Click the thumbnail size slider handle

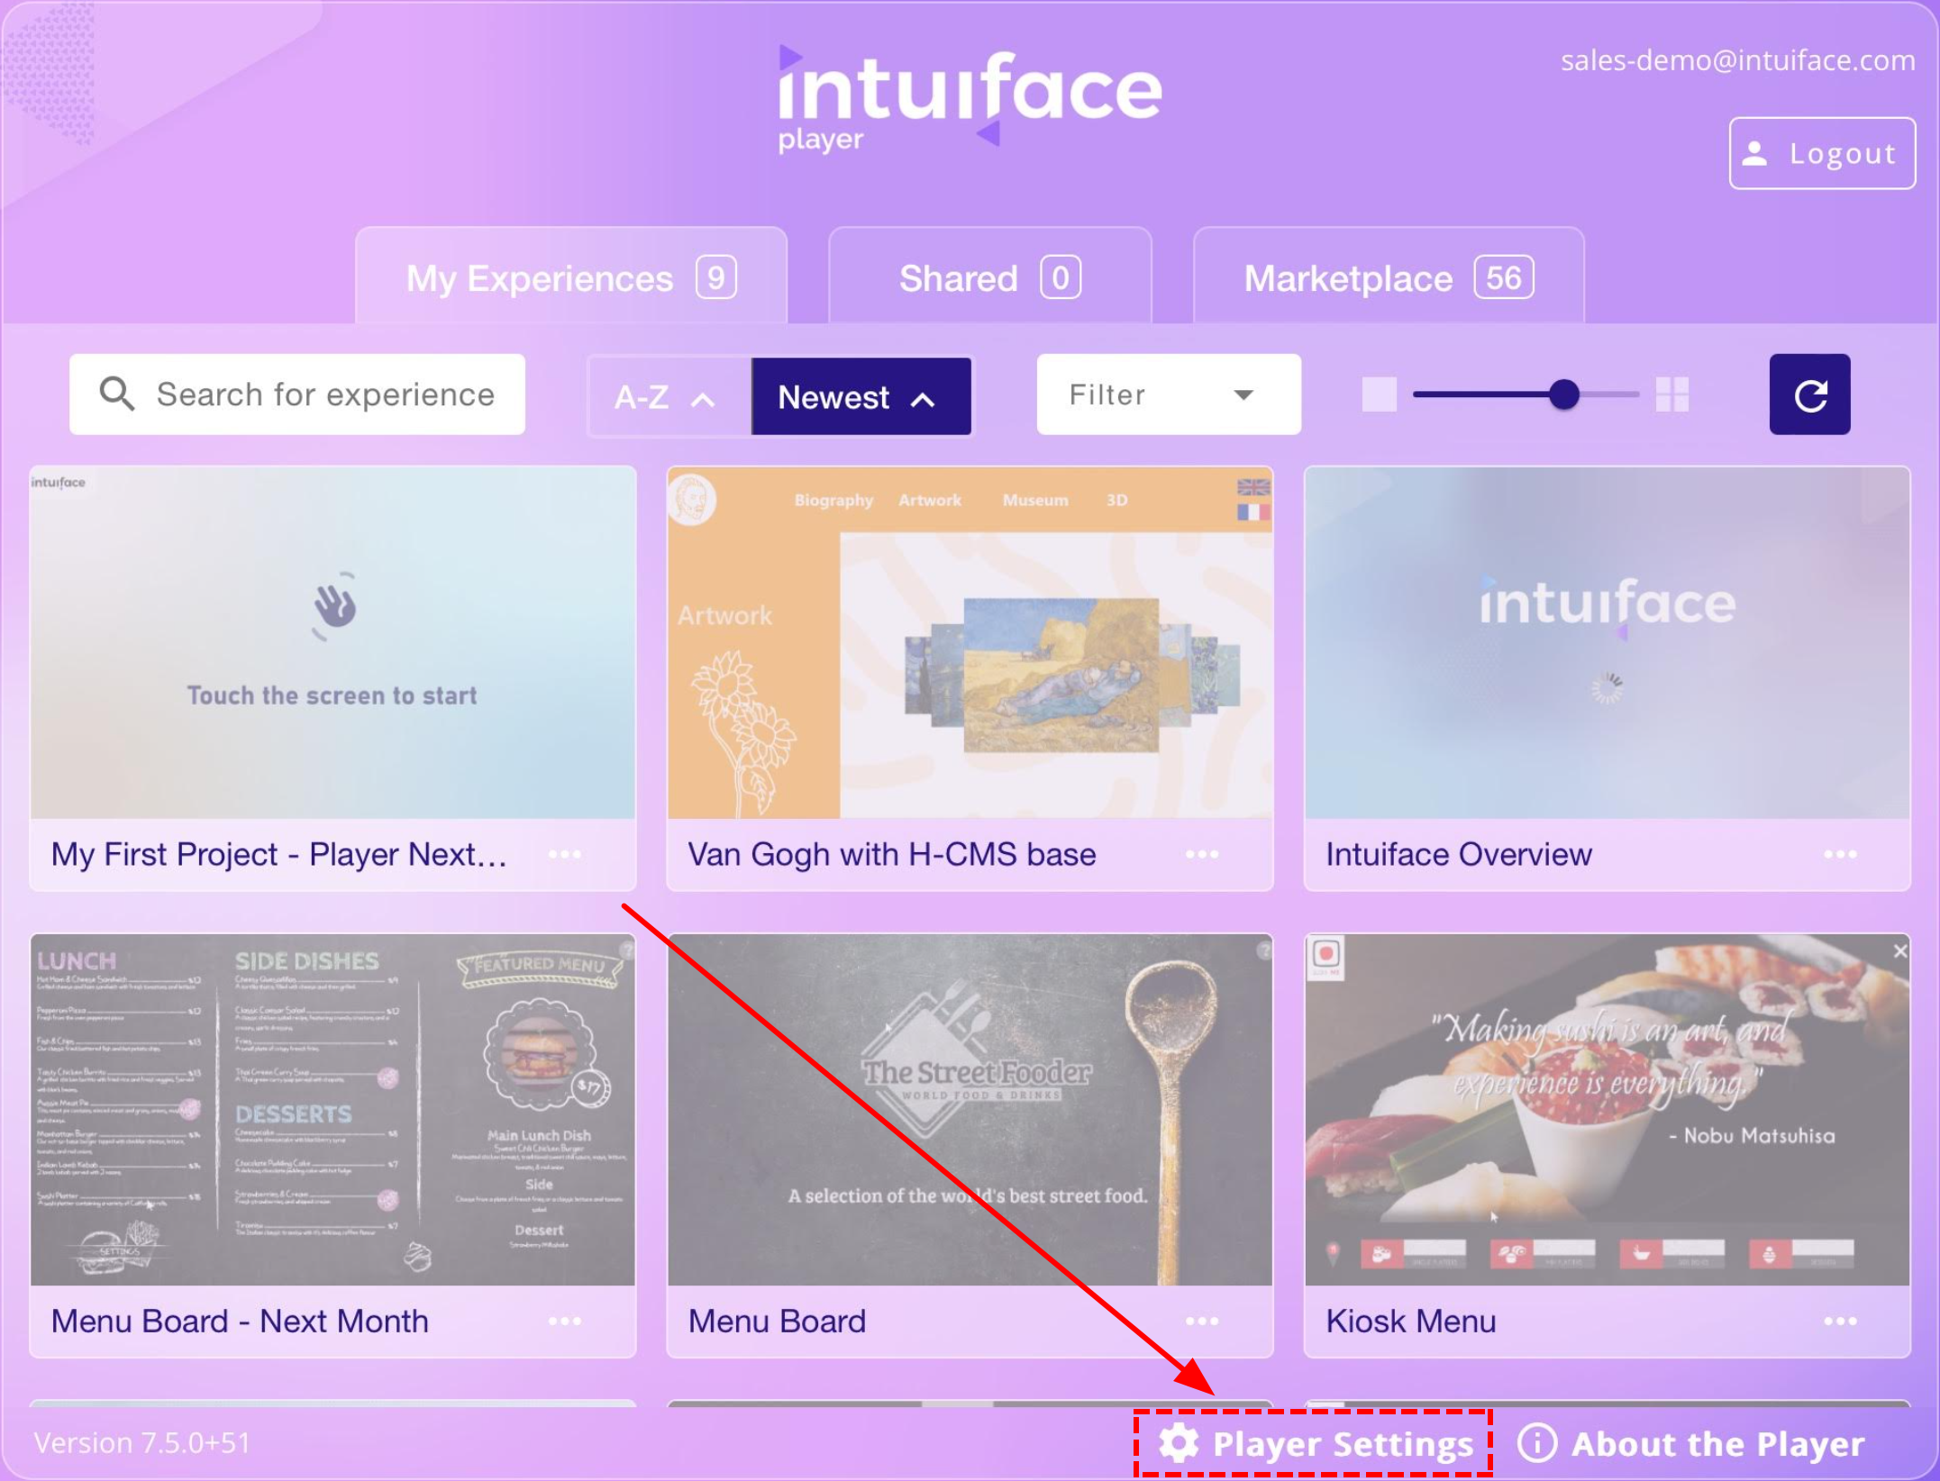(x=1563, y=395)
